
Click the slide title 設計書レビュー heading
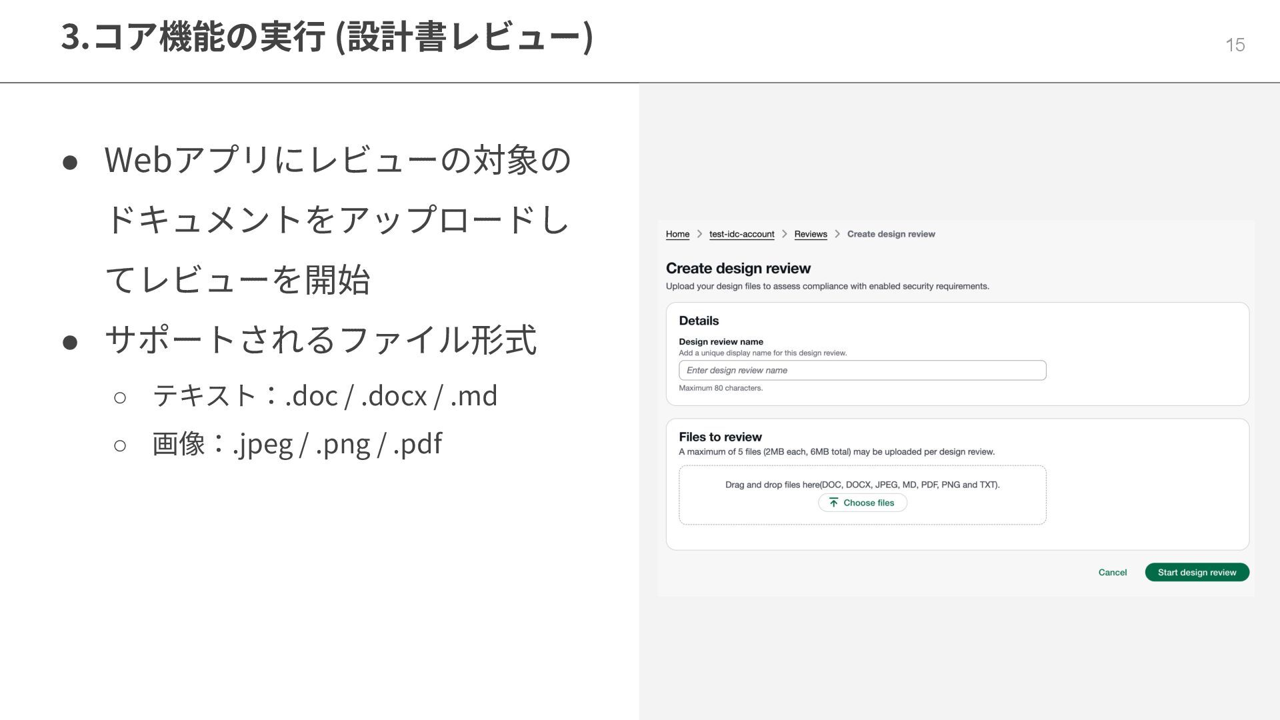(x=327, y=37)
